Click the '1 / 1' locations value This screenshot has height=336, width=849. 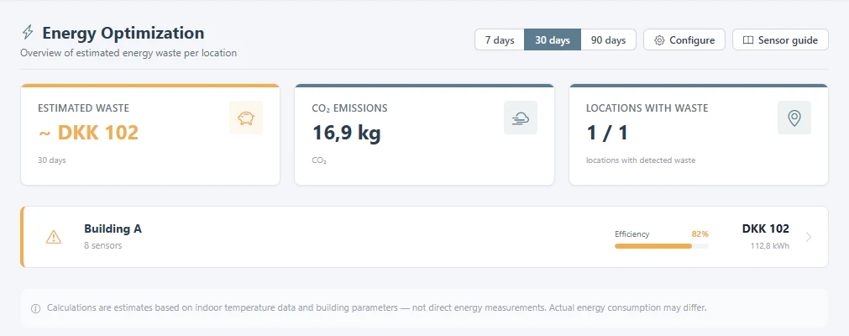pos(607,132)
